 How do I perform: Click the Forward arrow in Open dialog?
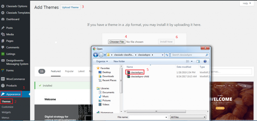pyautogui.click(x=101, y=55)
